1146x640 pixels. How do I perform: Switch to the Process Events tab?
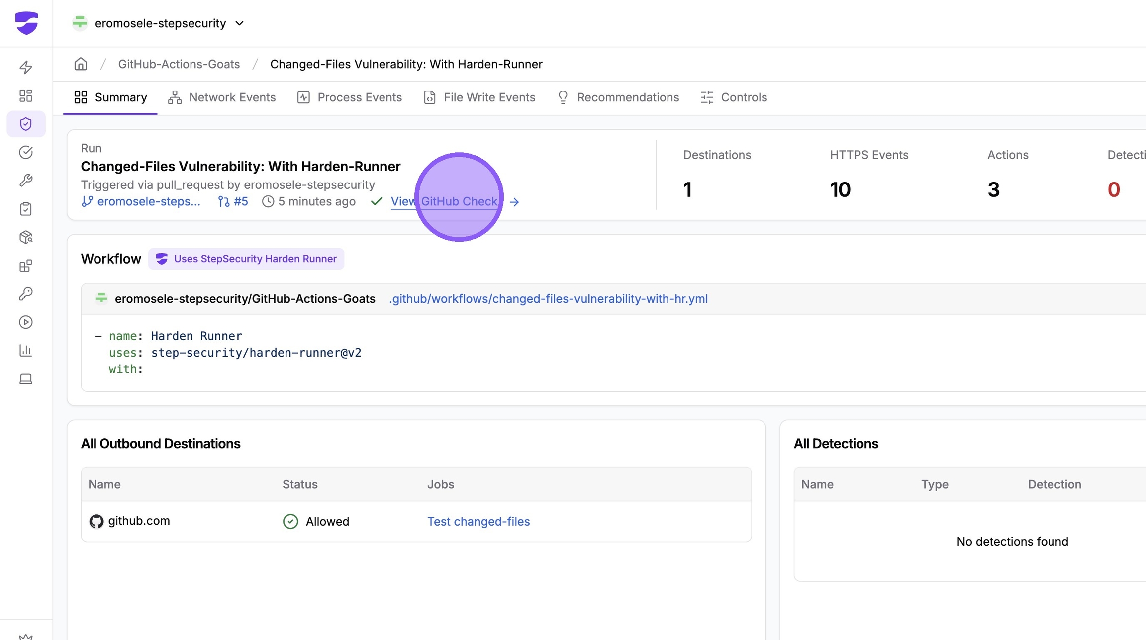pos(350,97)
